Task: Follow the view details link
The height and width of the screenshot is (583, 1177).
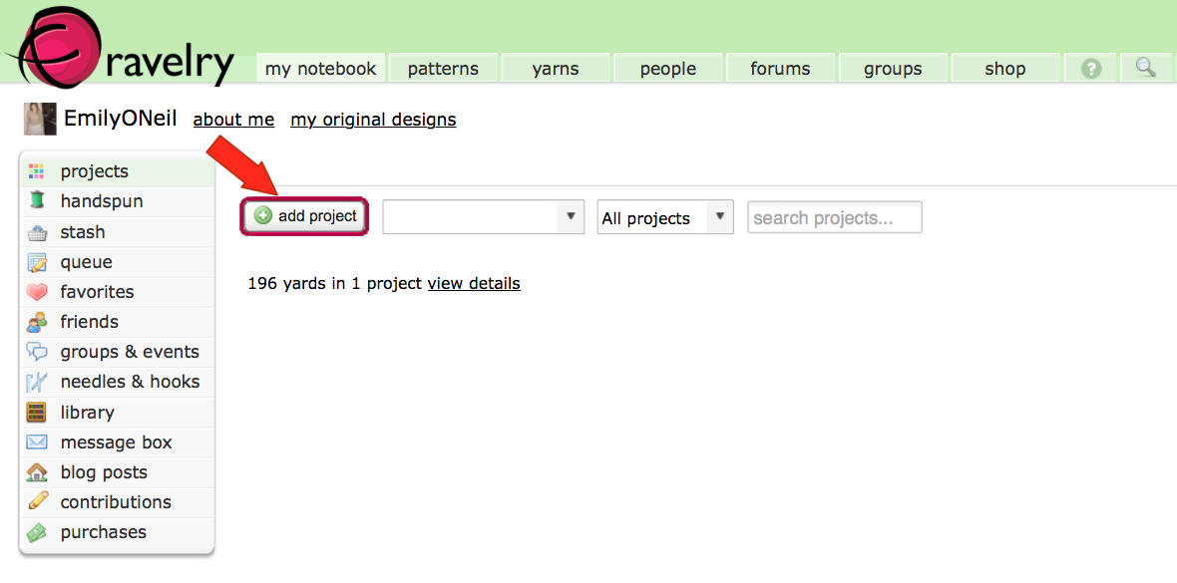Action: [x=474, y=283]
